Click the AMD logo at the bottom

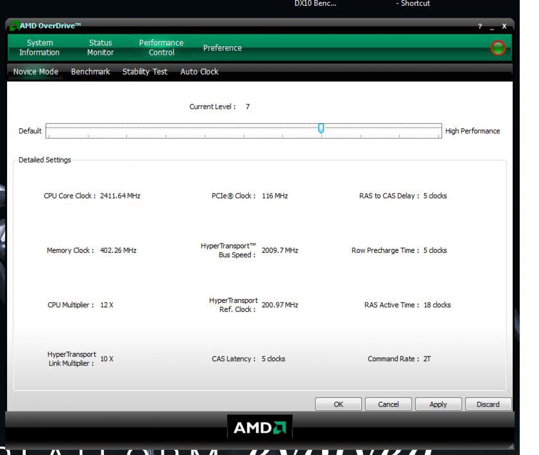[260, 427]
